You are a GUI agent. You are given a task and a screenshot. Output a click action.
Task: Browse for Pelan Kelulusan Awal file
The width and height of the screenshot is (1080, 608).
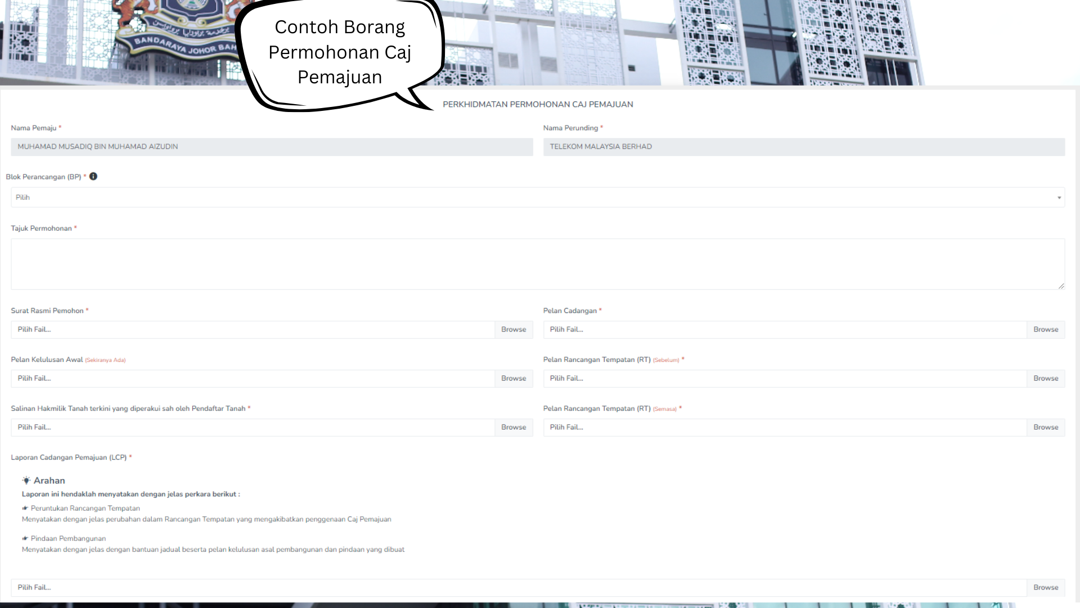coord(514,378)
